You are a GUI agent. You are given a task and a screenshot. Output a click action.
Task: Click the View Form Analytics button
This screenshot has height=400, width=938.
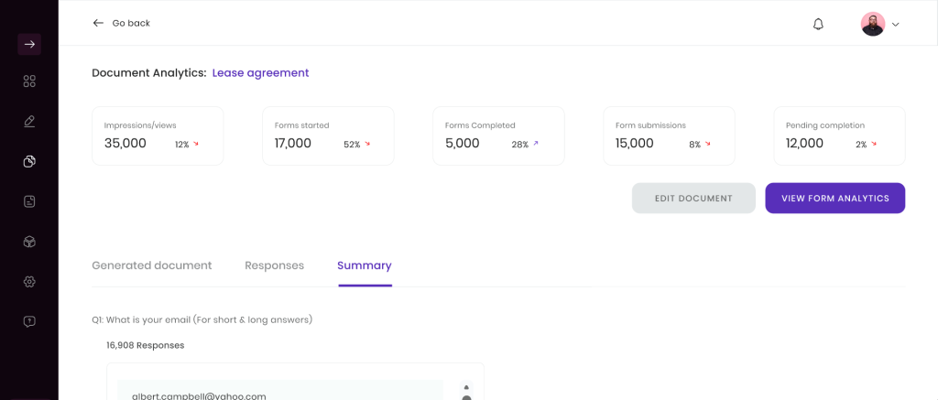[835, 198]
